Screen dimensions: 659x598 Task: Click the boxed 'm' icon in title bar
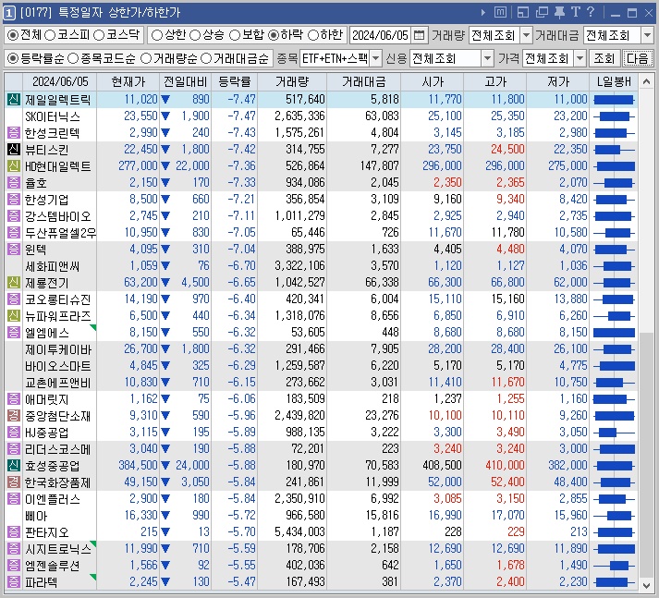click(x=500, y=13)
